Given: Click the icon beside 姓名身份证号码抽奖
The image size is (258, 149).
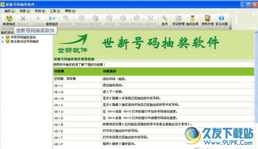Looking at the screenshot, I should coord(8,42).
